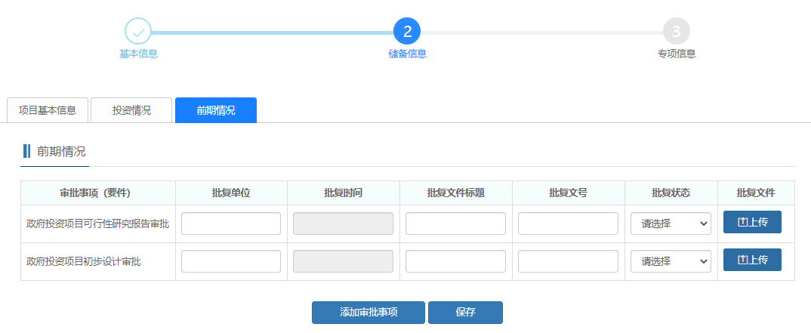Click the 保存 button
Viewport: 811px width, 333px height.
coord(465,313)
